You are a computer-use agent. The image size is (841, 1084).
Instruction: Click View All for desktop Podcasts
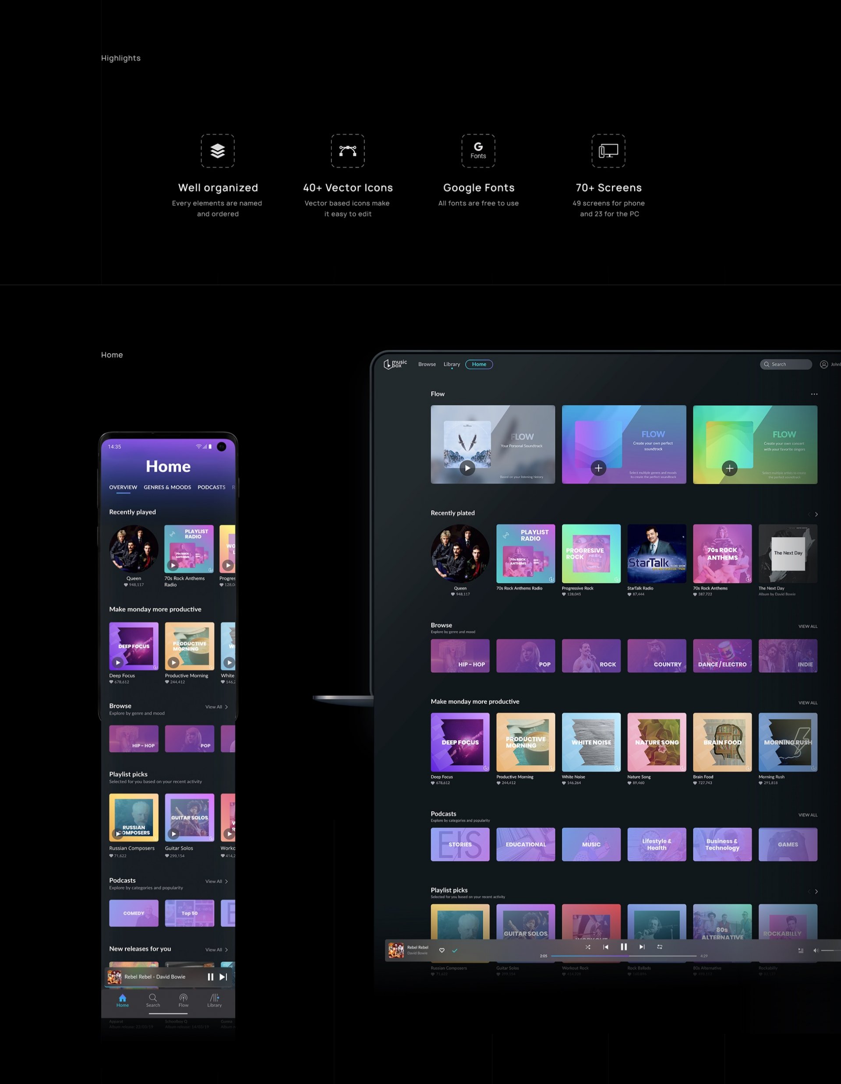[x=808, y=815]
